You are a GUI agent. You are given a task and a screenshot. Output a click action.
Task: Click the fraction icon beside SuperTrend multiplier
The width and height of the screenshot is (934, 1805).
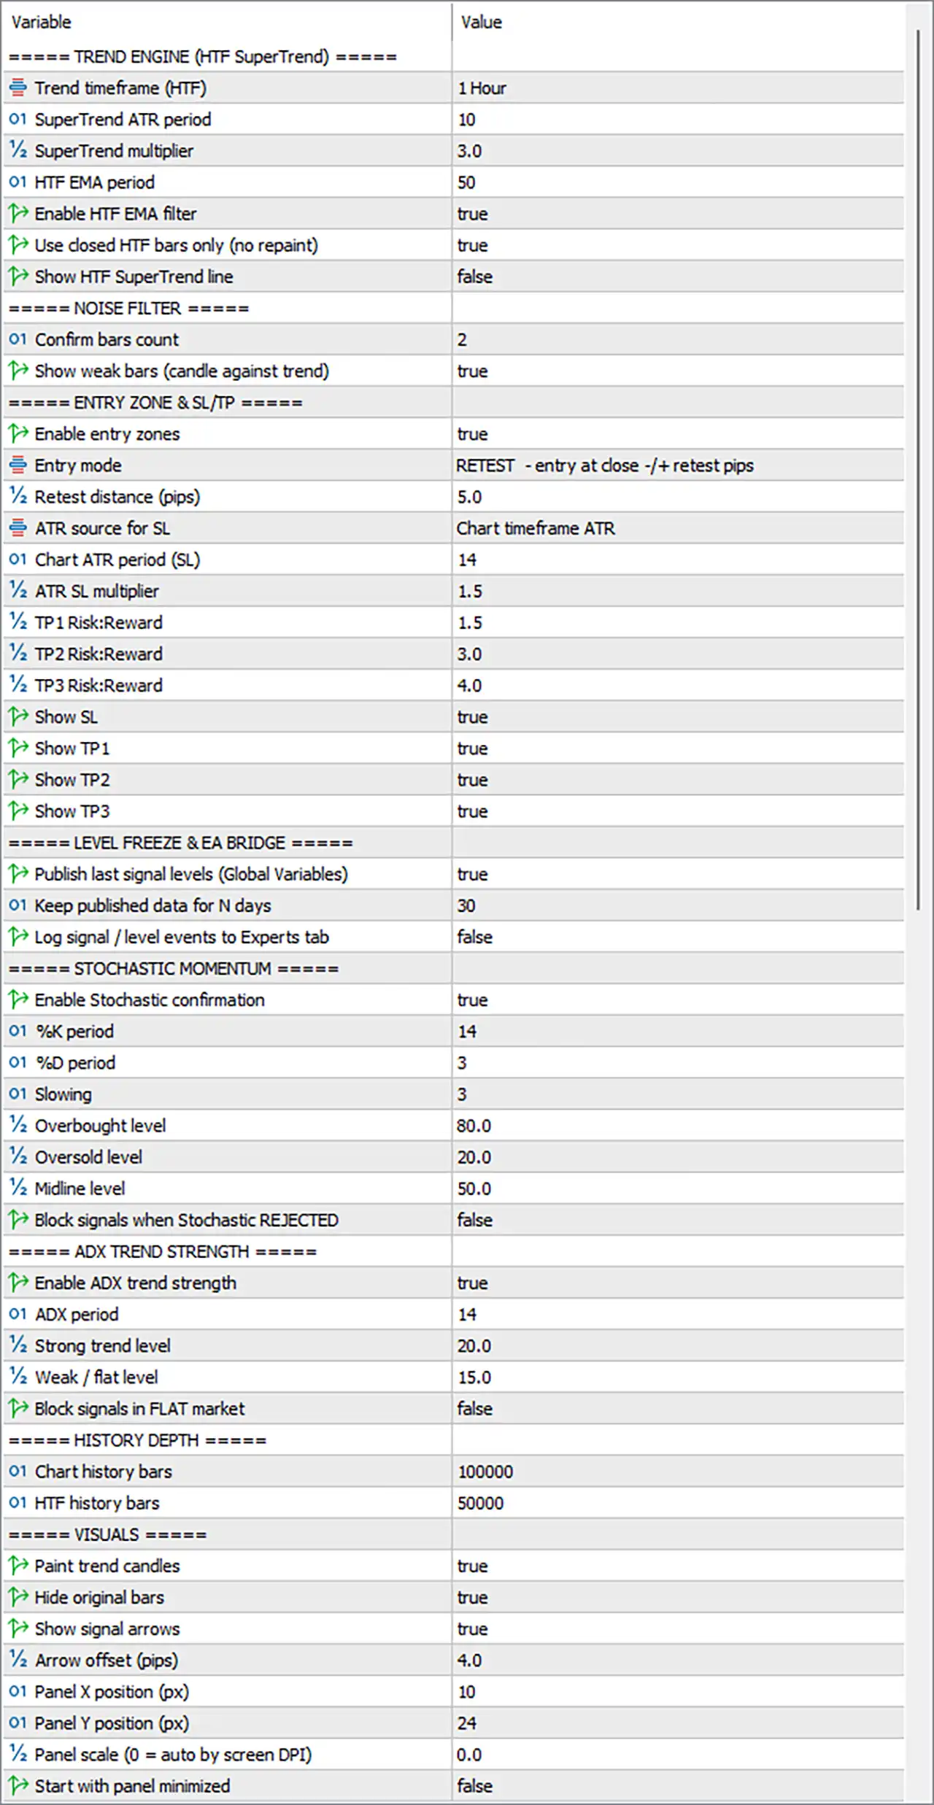click(18, 151)
